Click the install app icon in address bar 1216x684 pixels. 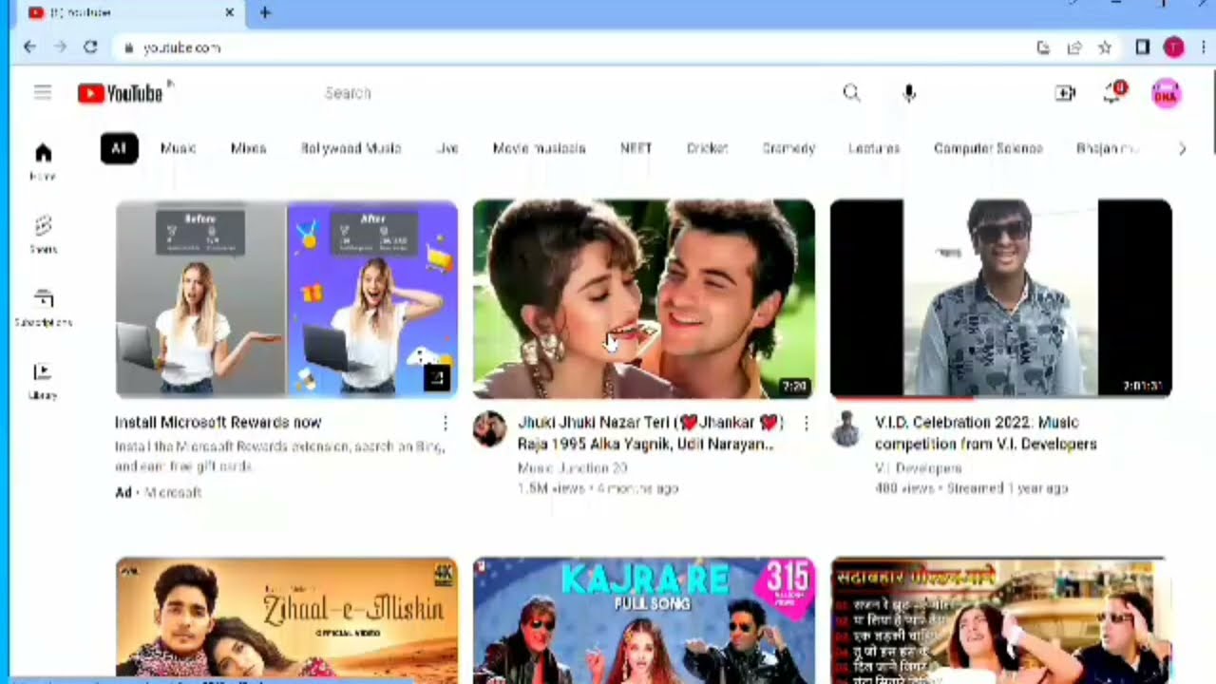[x=1043, y=47]
